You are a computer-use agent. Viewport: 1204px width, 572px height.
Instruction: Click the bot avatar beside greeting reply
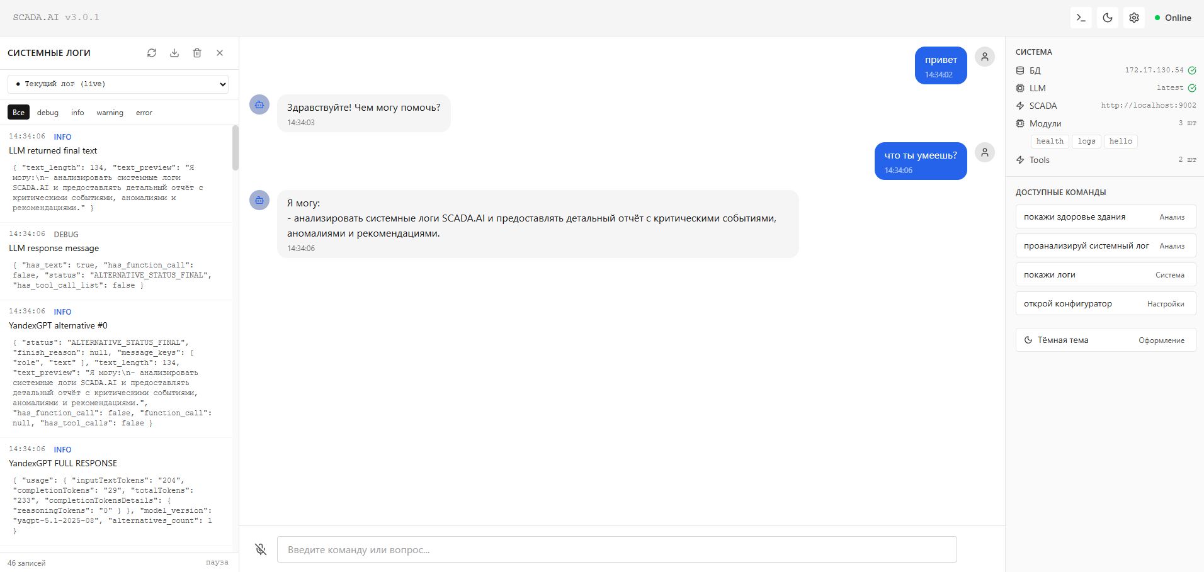click(x=259, y=104)
